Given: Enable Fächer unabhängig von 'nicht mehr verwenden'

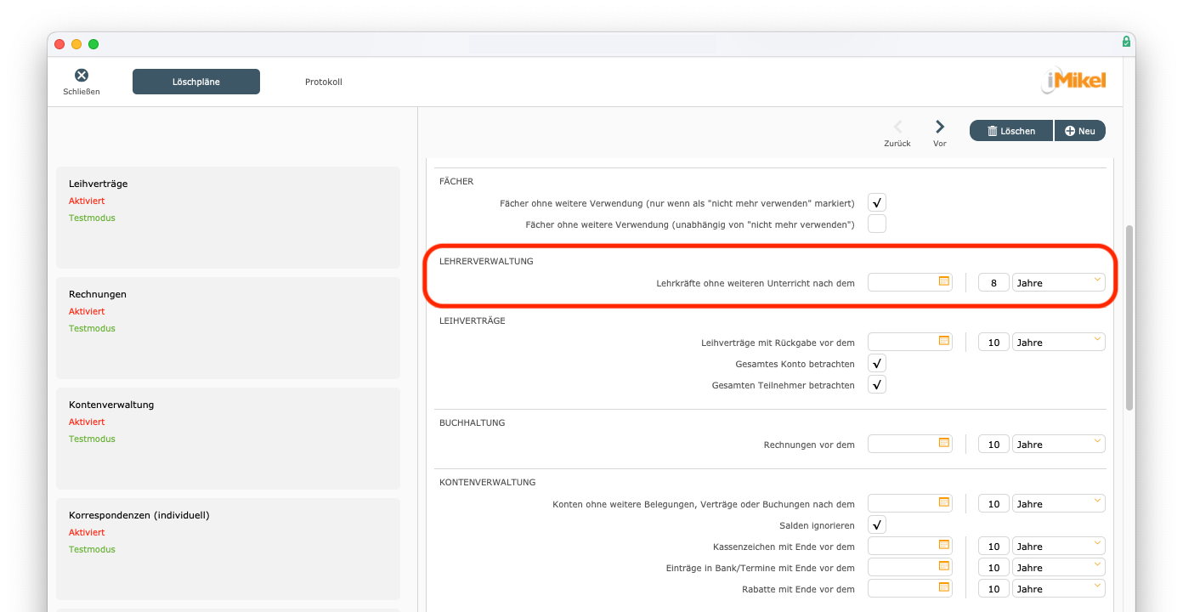Looking at the screenshot, I should click(x=877, y=224).
